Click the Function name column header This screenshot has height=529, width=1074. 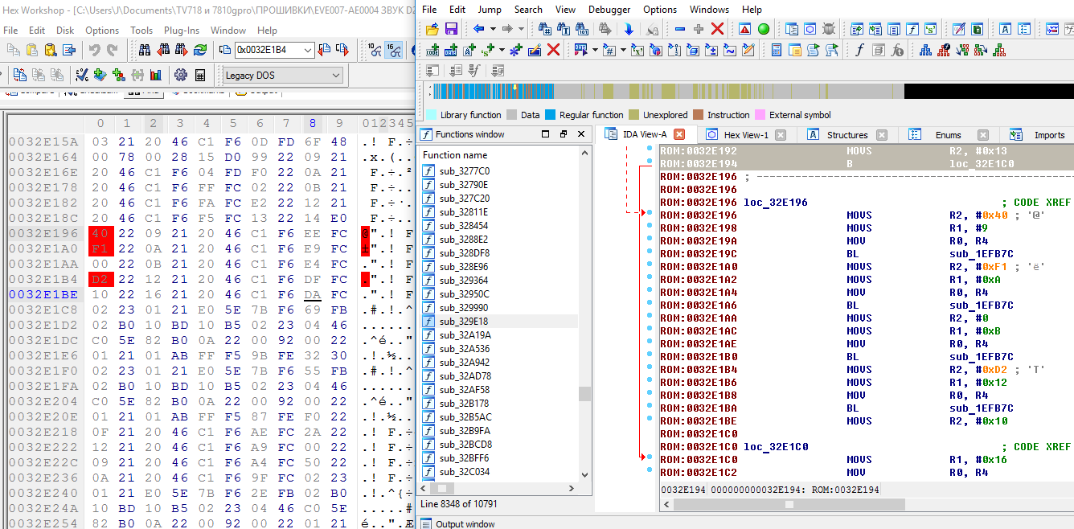(455, 155)
